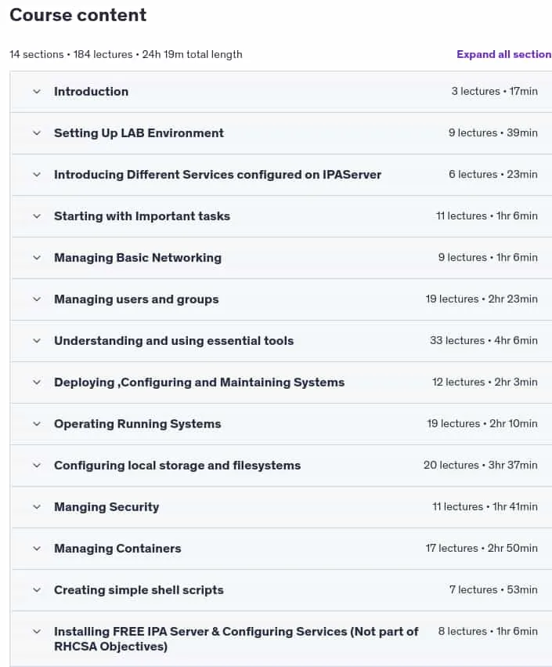Expand the Introduction section chevron
This screenshot has height=667, width=552.
[37, 92]
